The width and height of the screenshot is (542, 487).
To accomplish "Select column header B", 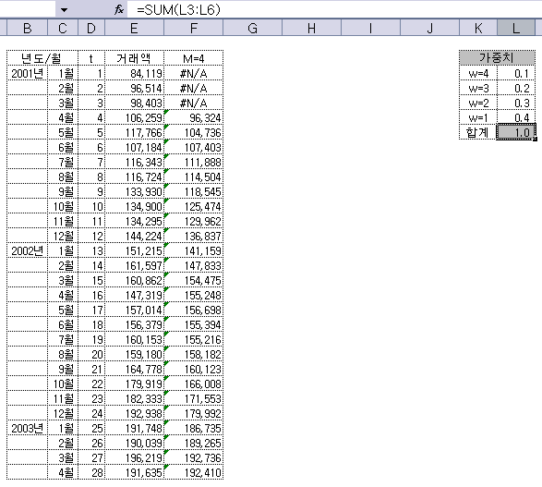I will click(x=28, y=28).
